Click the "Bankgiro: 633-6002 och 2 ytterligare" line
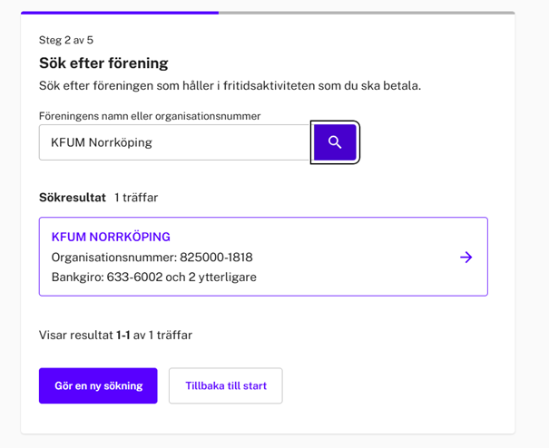This screenshot has width=549, height=448. pos(153,278)
